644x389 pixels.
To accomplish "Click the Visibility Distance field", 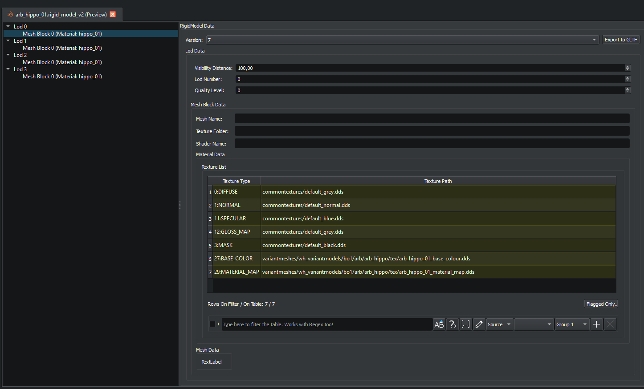I will point(430,68).
